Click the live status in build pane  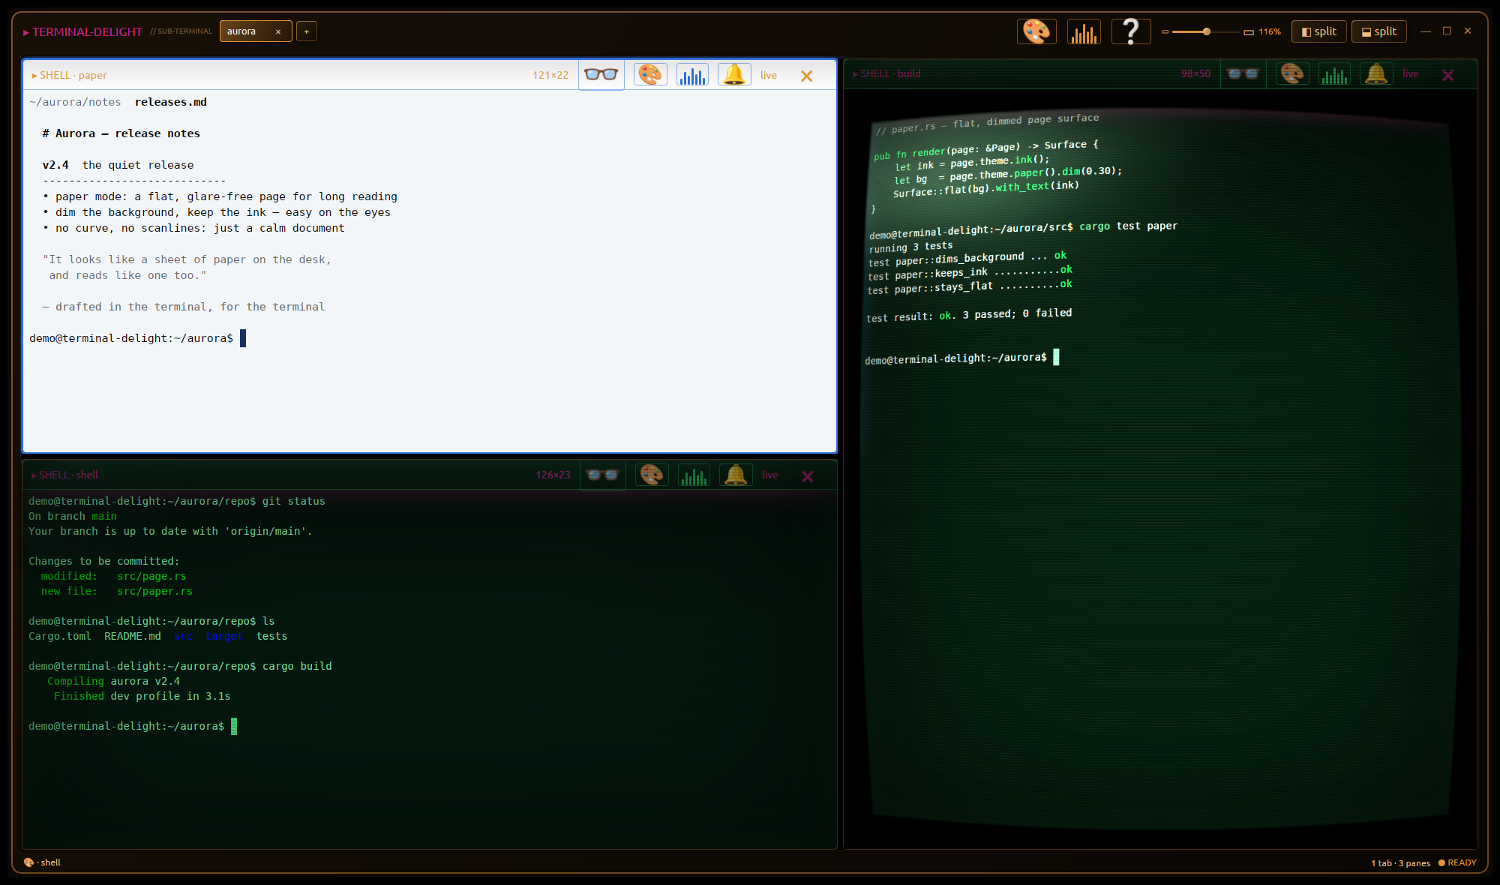point(1411,73)
